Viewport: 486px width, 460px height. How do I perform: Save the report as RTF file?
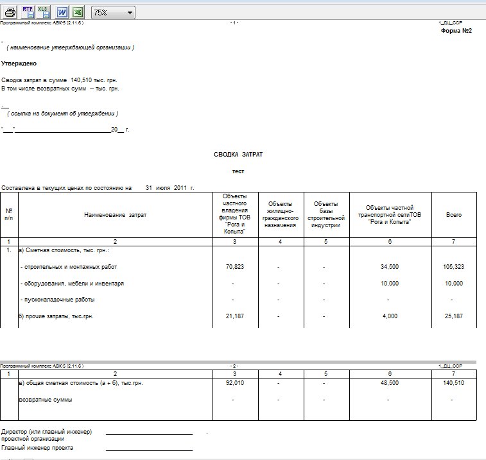28,12
